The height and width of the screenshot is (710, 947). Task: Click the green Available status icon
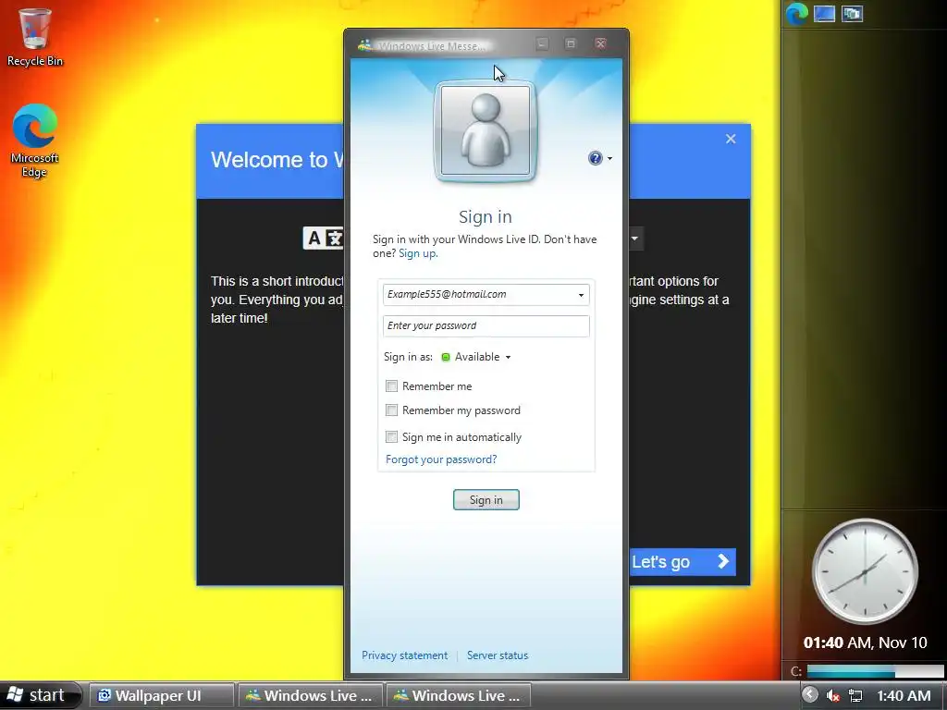pyautogui.click(x=446, y=357)
